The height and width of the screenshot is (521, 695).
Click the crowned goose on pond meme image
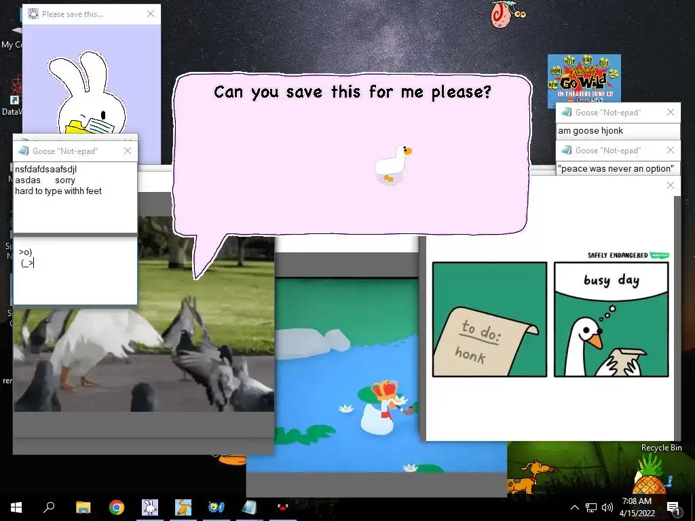tap(377, 374)
